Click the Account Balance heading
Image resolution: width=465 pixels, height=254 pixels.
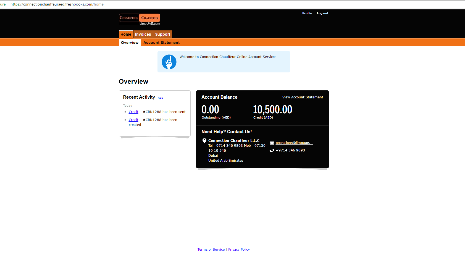pos(219,97)
